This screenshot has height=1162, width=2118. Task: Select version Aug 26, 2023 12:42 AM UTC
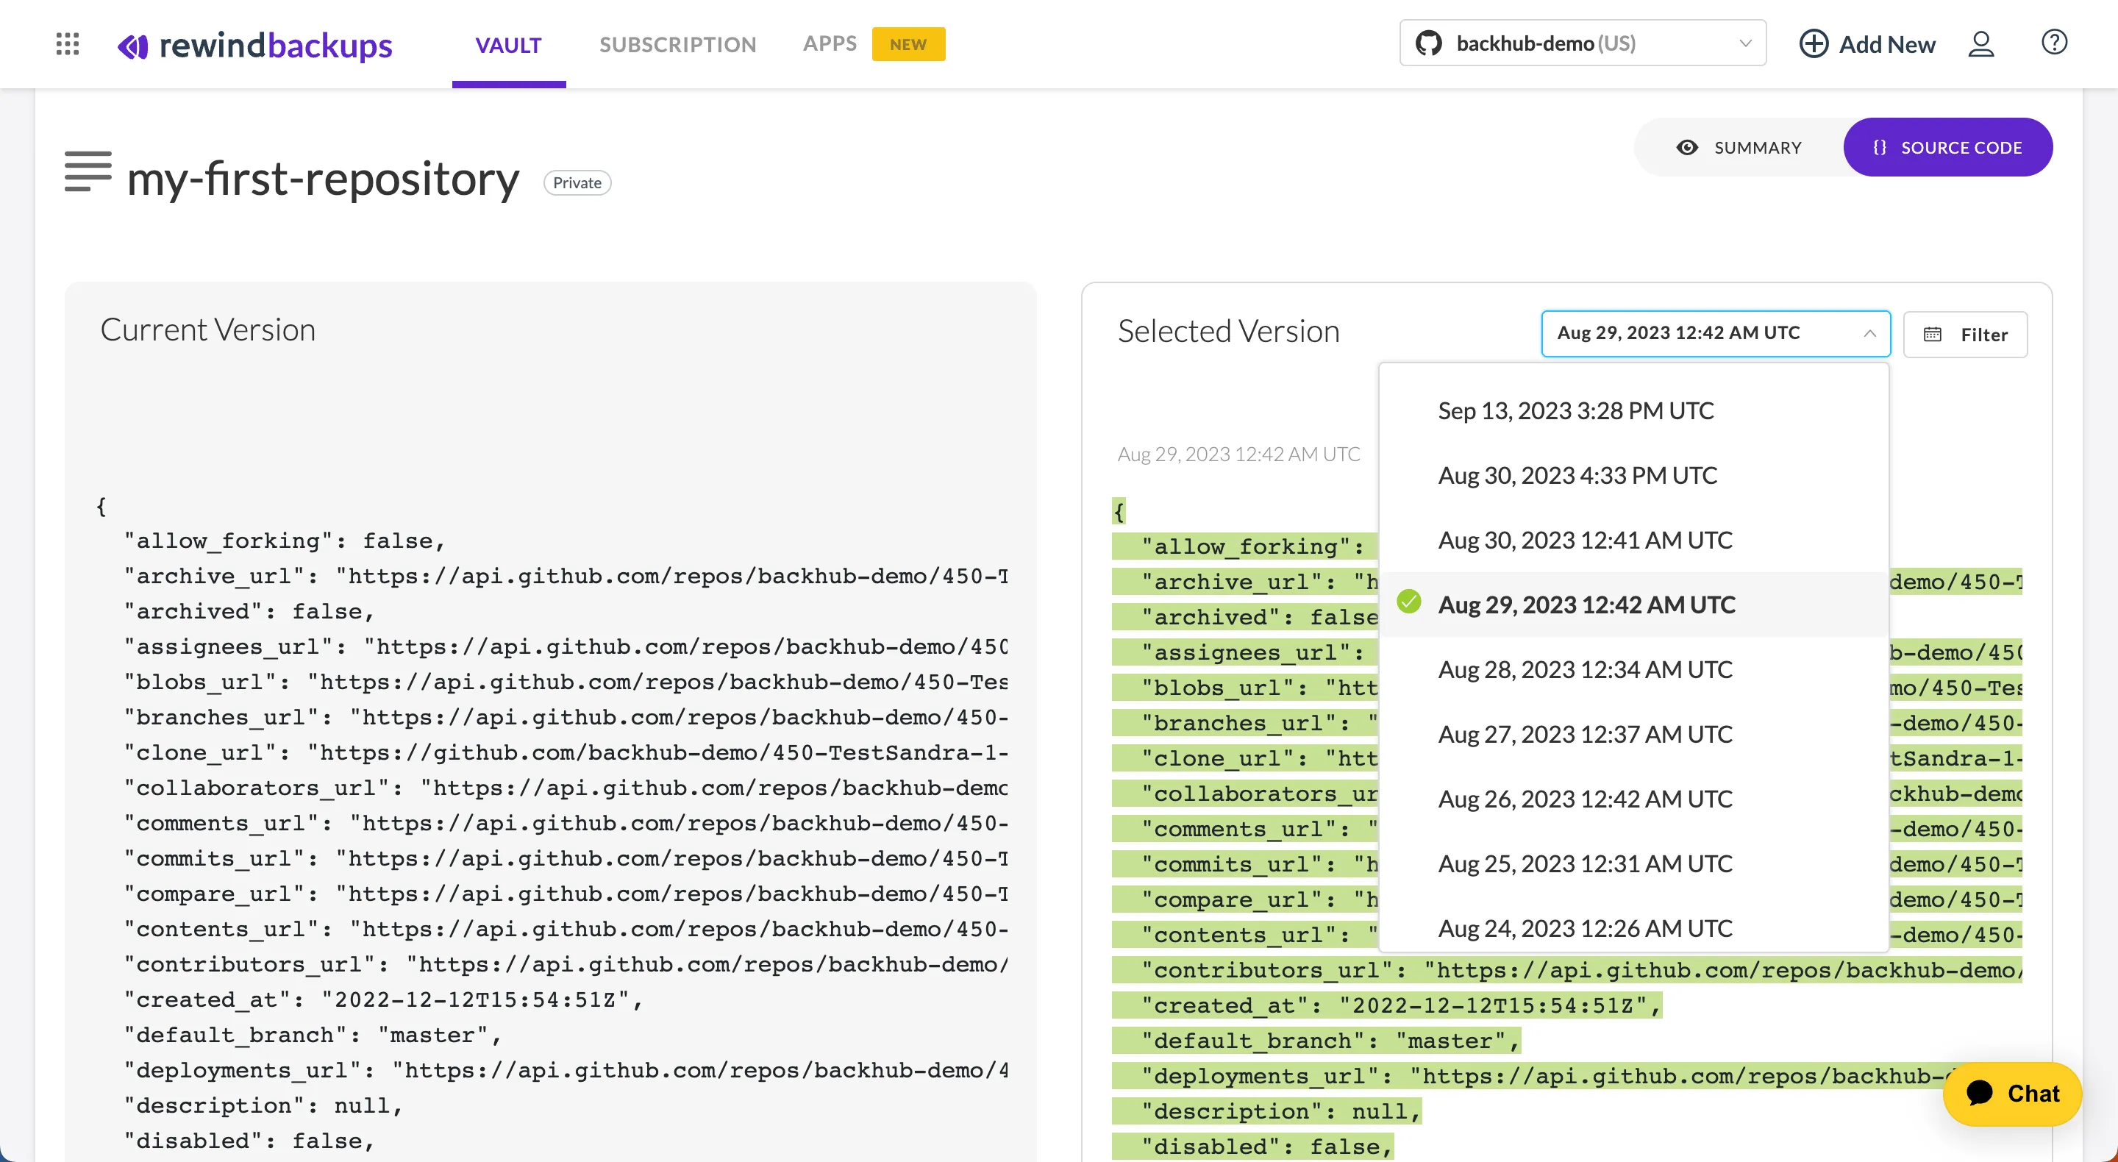click(1633, 799)
